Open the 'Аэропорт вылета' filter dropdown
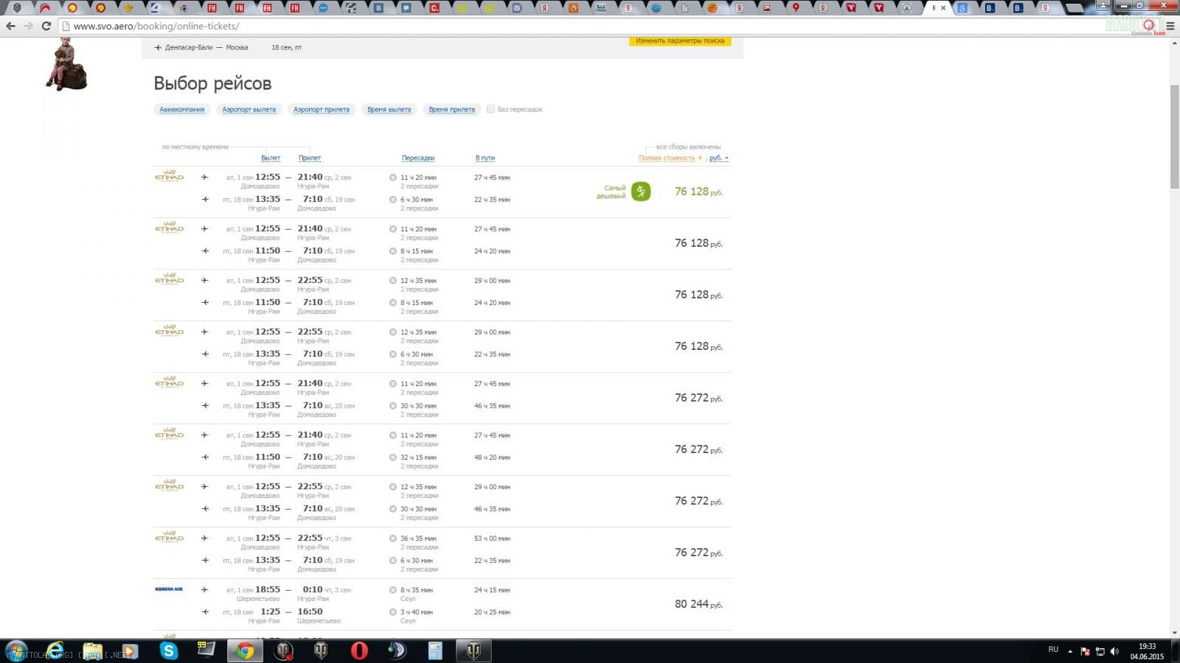This screenshot has width=1180, height=663. coord(249,110)
